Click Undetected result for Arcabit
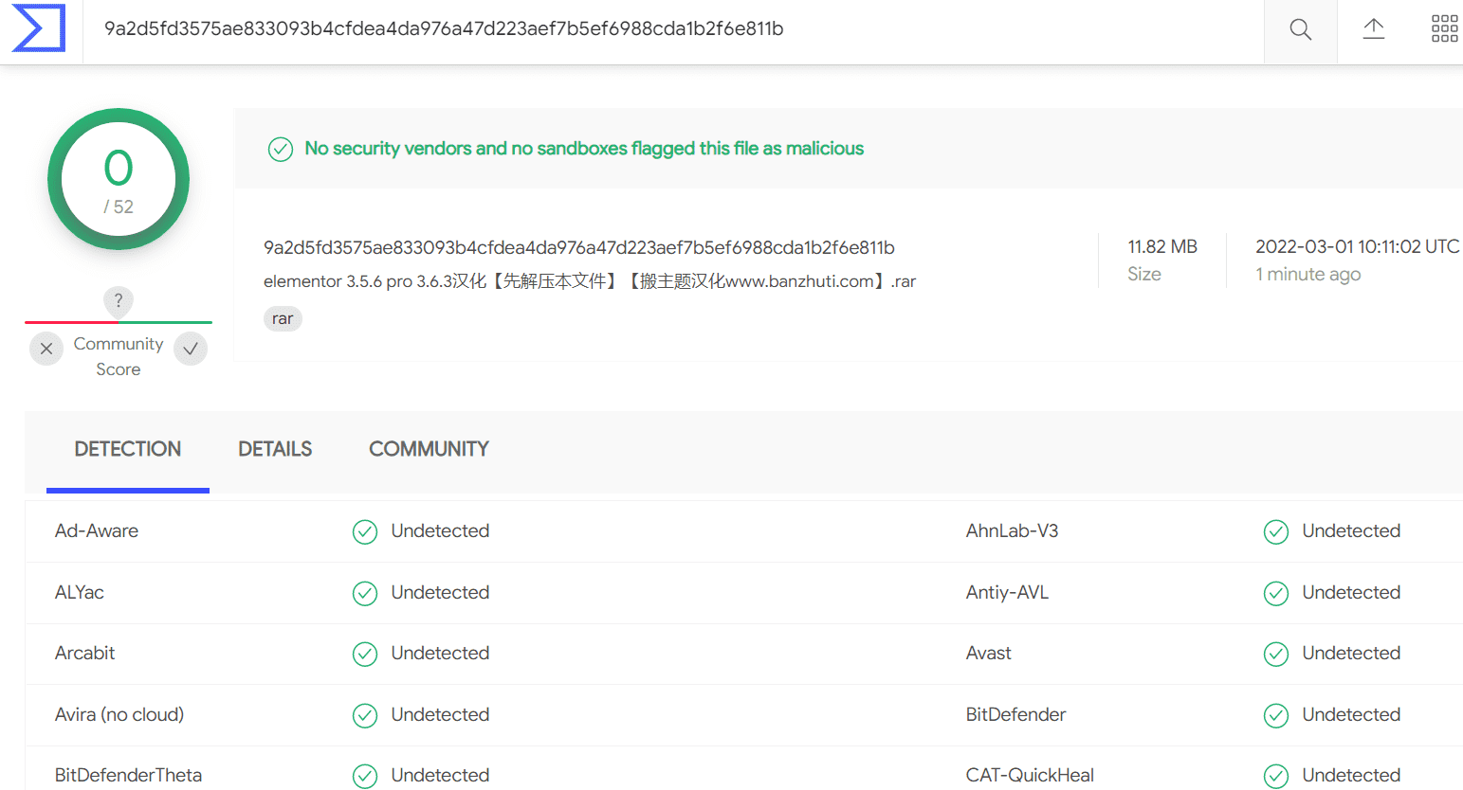Screen dimensions: 1463x790 440,654
